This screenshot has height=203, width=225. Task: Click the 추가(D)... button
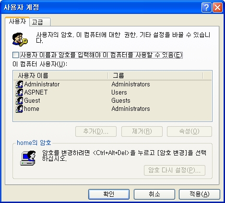(x=96, y=131)
